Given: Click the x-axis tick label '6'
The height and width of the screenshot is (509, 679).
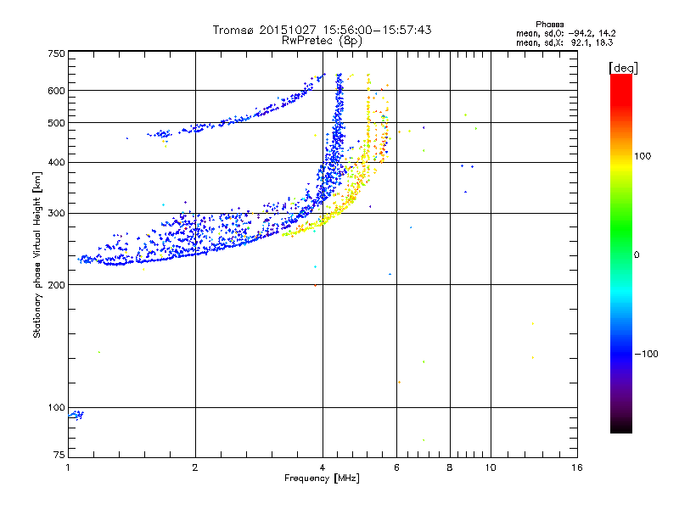Looking at the screenshot, I should point(396,467).
